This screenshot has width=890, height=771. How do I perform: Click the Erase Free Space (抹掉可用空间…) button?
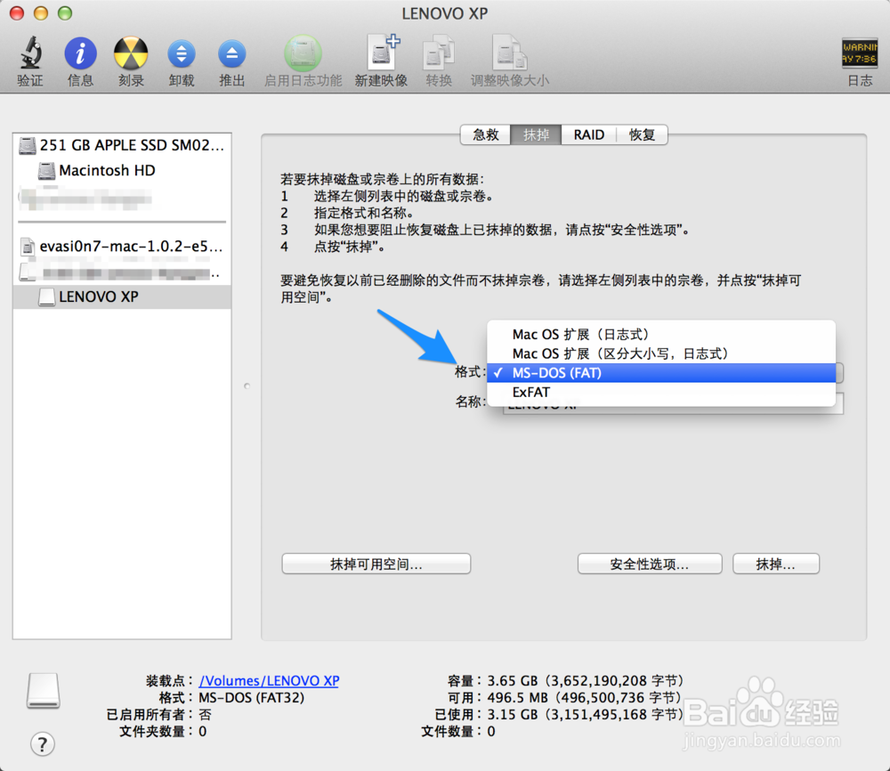coord(376,564)
